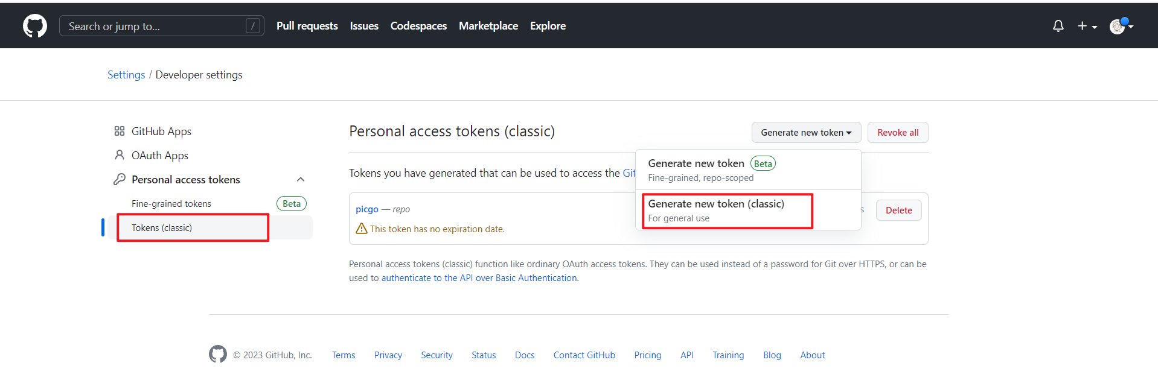Open notifications bell

coord(1058,26)
